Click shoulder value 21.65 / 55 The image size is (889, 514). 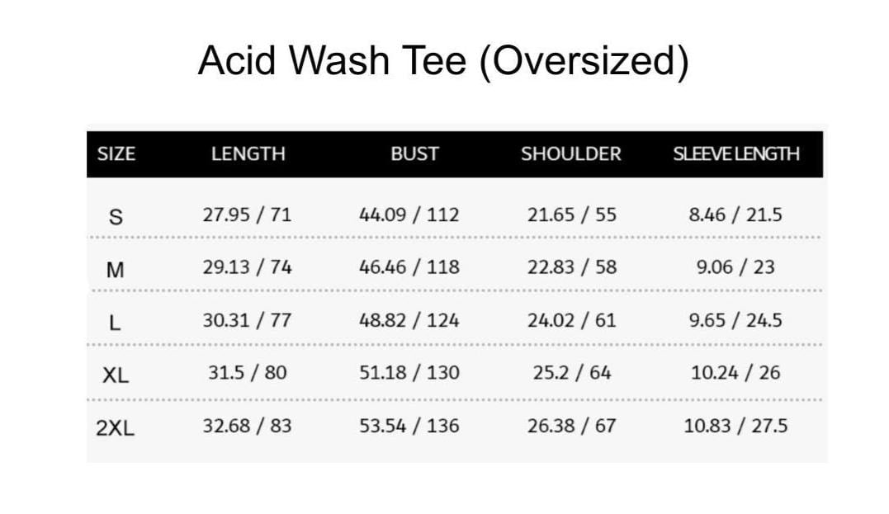click(x=571, y=215)
